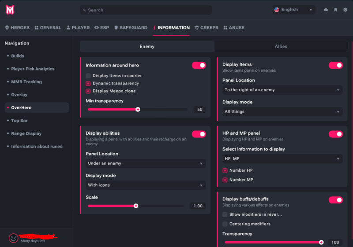353x247 pixels.
Task: Click the eye icon beside ESP
Action: (97, 28)
